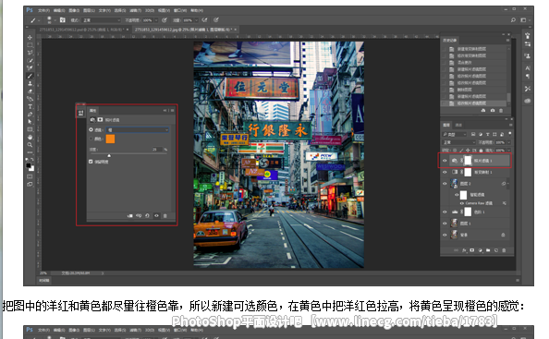This screenshot has width=549, height=339.
Task: Click the mask icon in the Properties panel header
Action: (x=100, y=120)
